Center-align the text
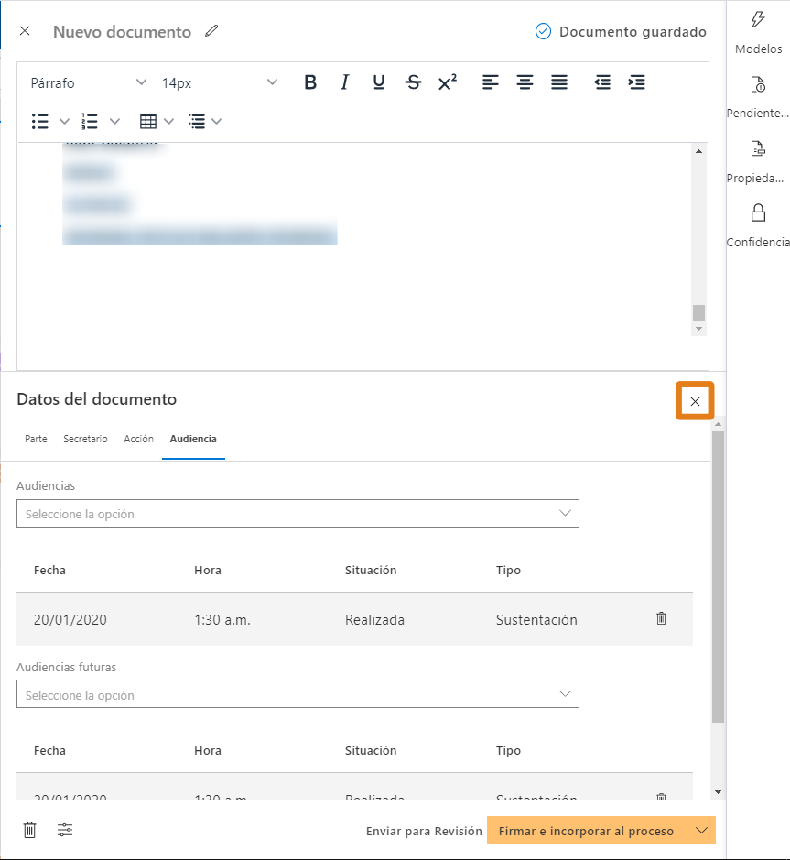The width and height of the screenshot is (790, 860). pos(525,82)
